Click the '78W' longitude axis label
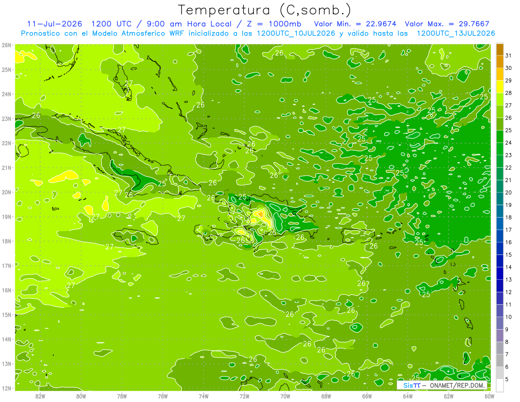The width and height of the screenshot is (520, 402). coord(122,396)
